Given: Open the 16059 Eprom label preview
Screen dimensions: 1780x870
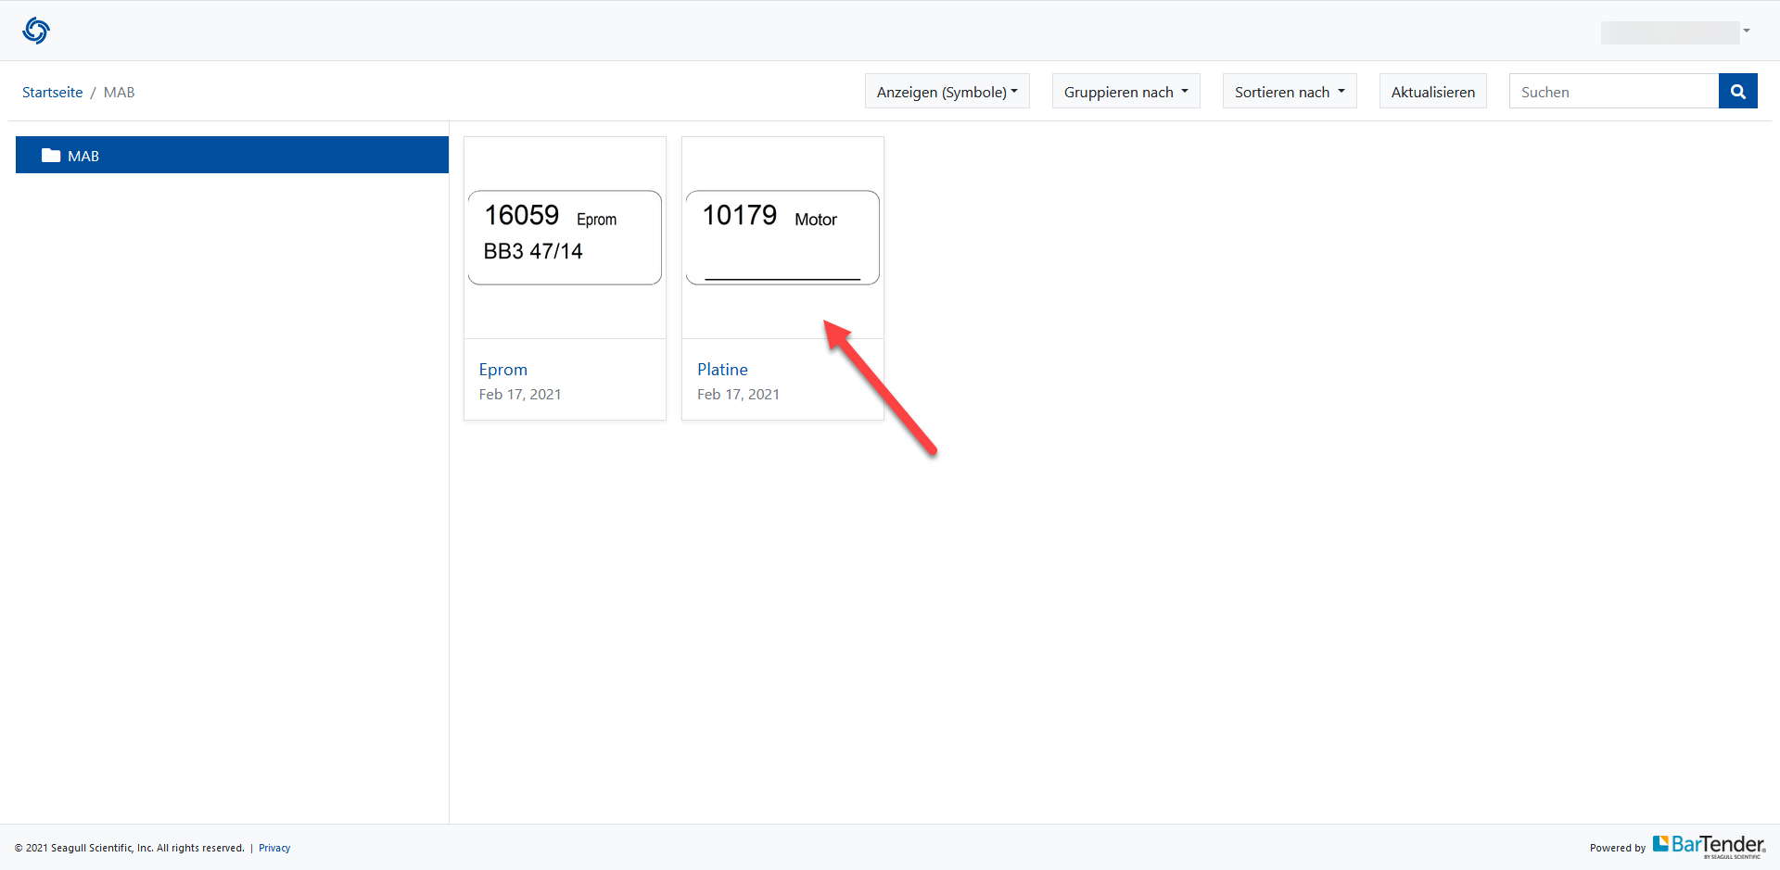Looking at the screenshot, I should (x=565, y=237).
